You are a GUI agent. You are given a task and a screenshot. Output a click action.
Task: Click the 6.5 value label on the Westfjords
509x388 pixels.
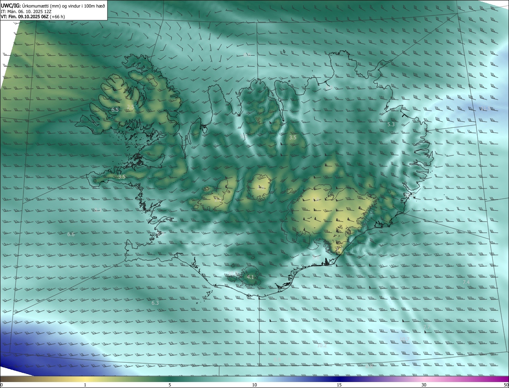pyautogui.click(x=115, y=109)
